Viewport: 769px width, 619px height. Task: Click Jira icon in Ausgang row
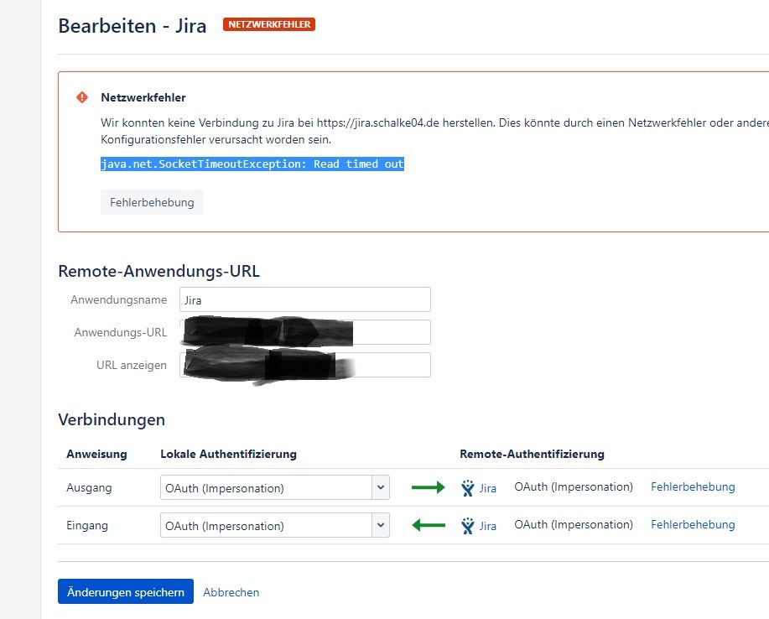(x=468, y=488)
